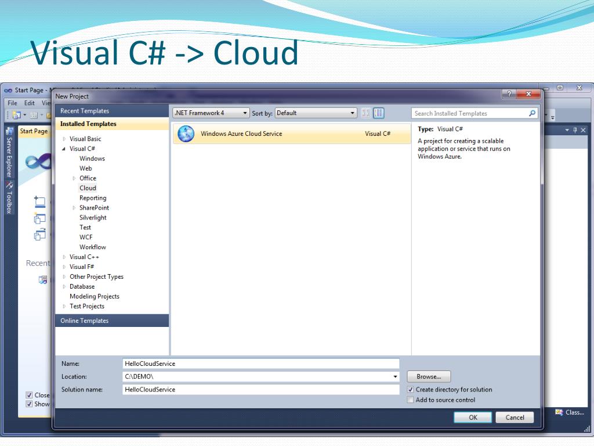Image resolution: width=594 pixels, height=446 pixels.
Task: Click the recent project icon under Recent
Action: pyautogui.click(x=43, y=280)
